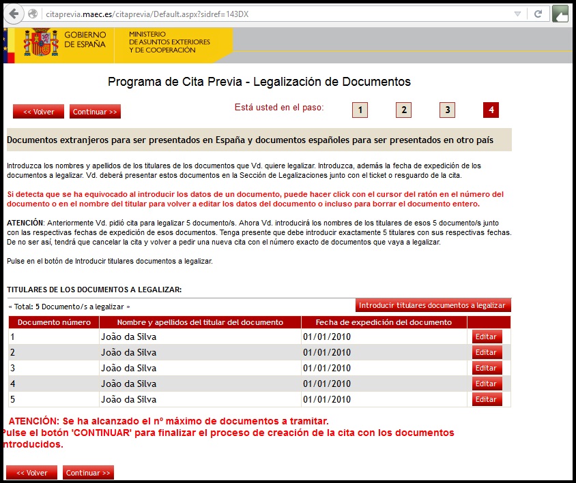Screen dimensions: 576x483
Task: Click the top 'Continuar >>' button
Action: (95, 112)
